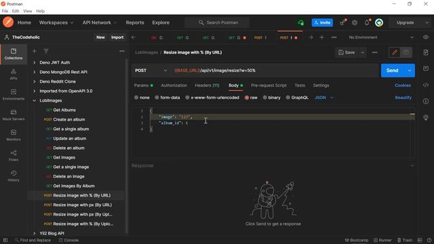This screenshot has height=244, width=434.
Task: Open the Help menu
Action: click(41, 11)
